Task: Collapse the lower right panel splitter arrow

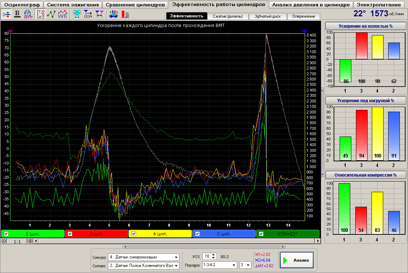Action: pos(323,174)
